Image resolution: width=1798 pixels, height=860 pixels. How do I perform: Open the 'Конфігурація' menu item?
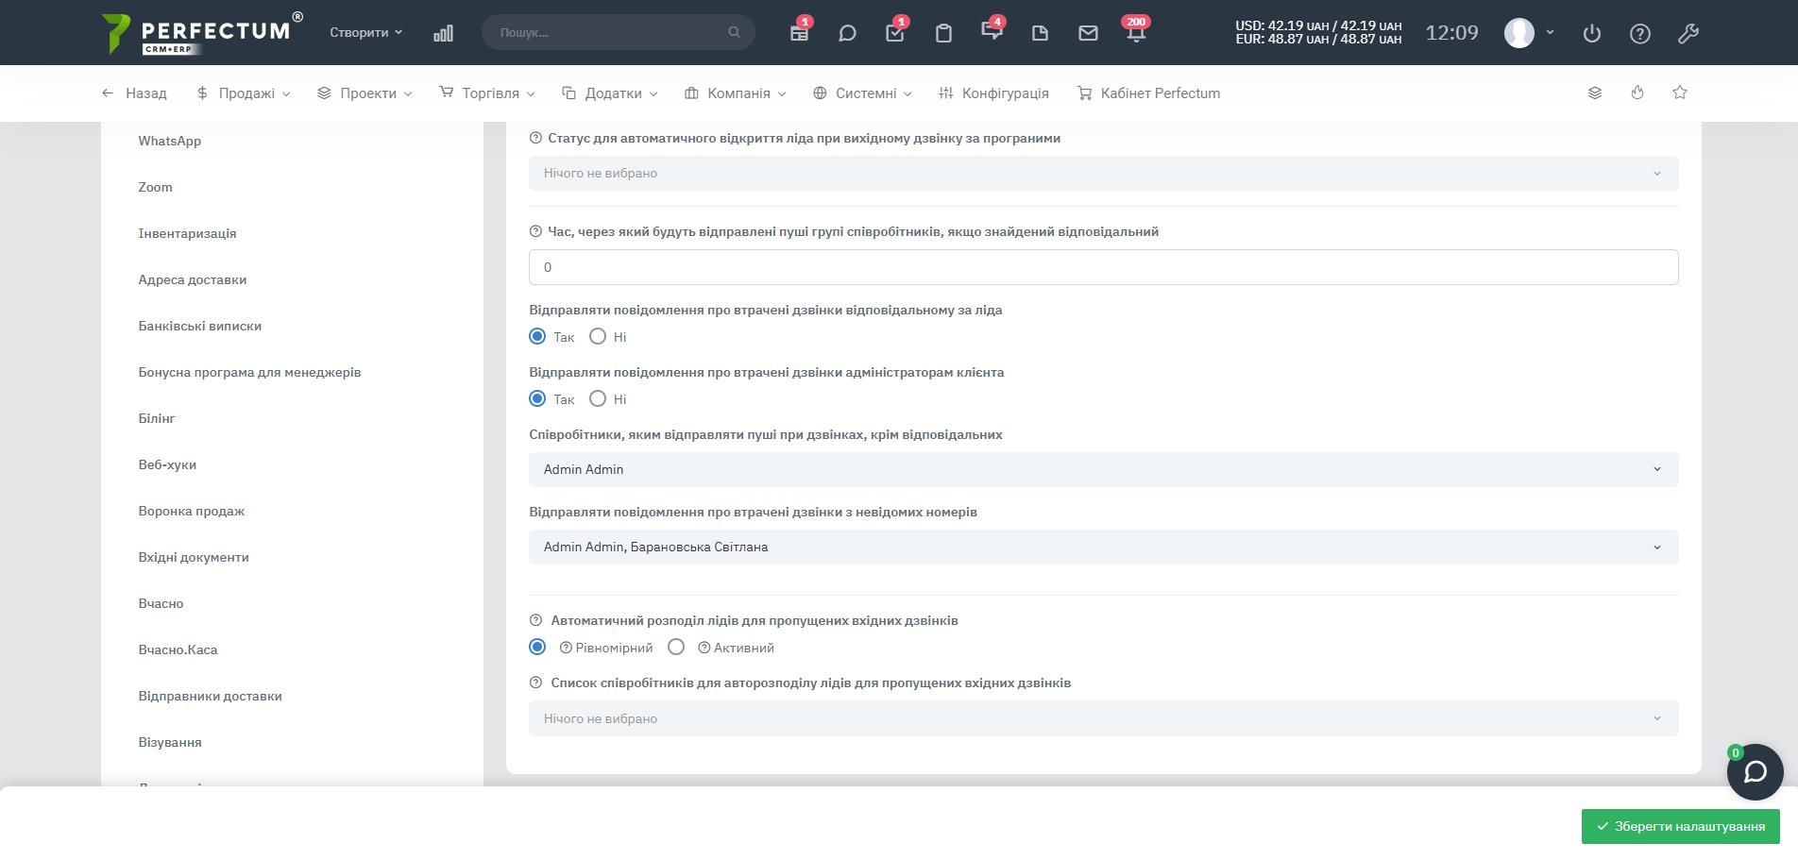tap(993, 93)
